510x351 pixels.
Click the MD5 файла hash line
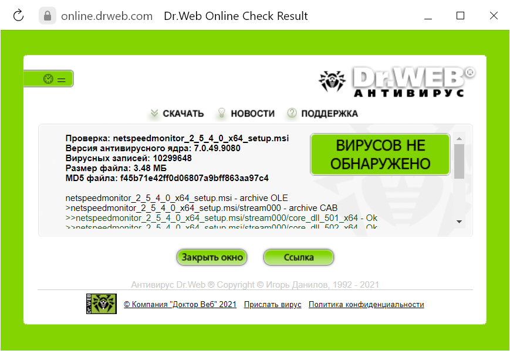[x=167, y=178]
